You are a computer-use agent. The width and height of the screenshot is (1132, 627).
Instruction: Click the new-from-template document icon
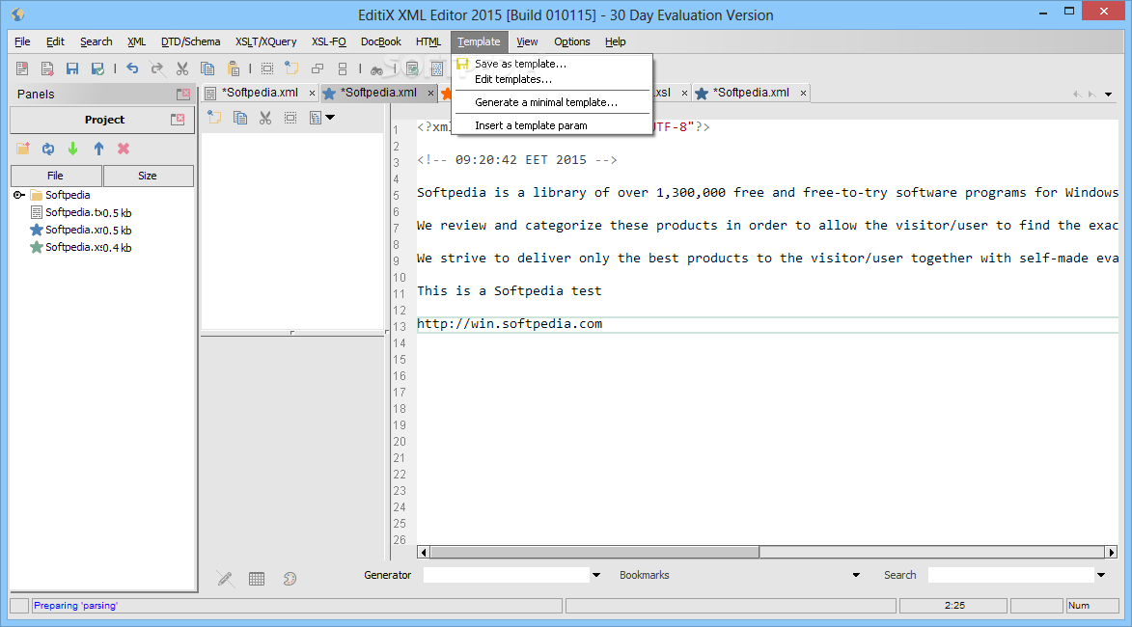point(47,68)
